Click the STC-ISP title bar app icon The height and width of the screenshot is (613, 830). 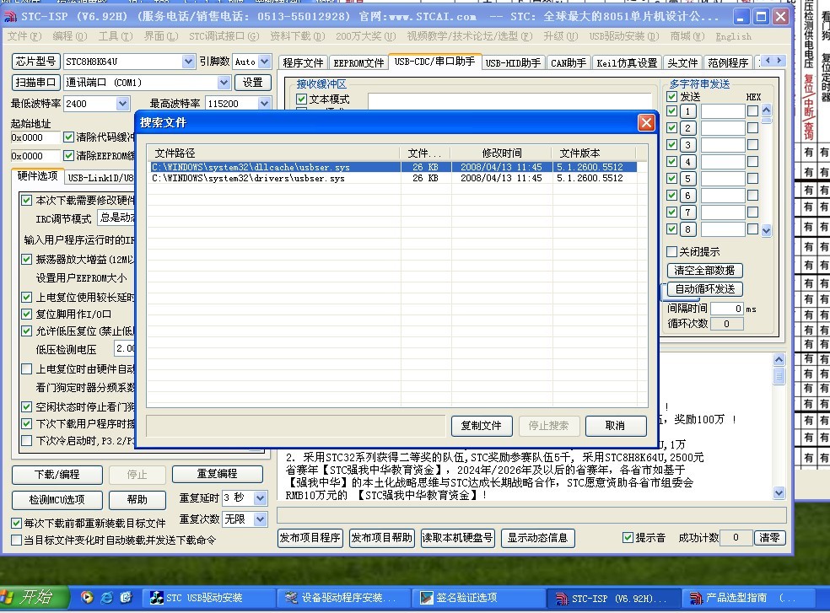(x=10, y=17)
